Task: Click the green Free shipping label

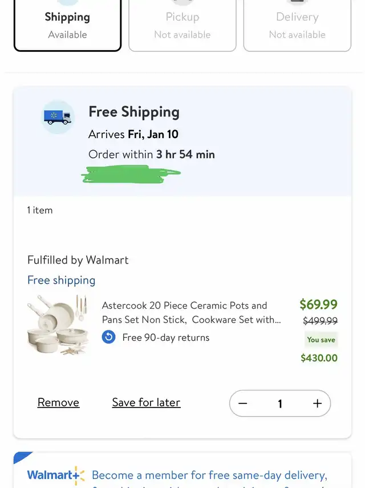Action: tap(61, 280)
